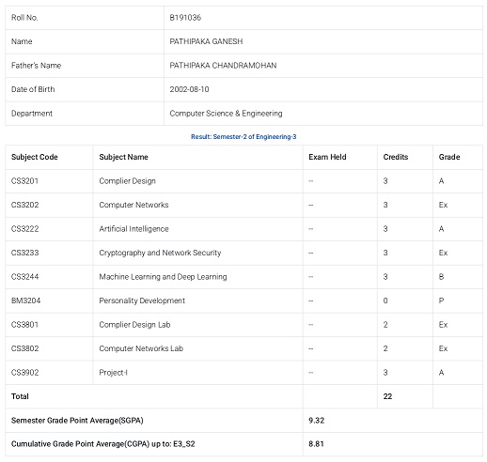487x462 pixels.
Task: Click the roll number B191036
Action: coord(185,18)
